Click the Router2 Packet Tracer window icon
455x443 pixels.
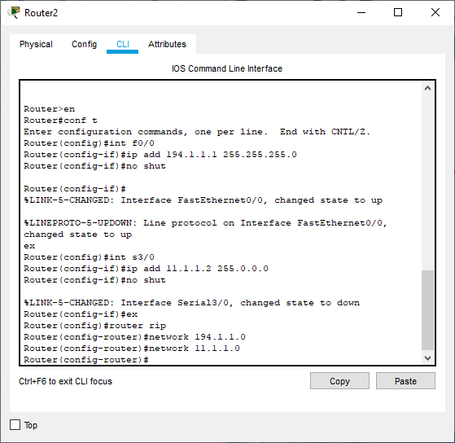pyautogui.click(x=14, y=13)
